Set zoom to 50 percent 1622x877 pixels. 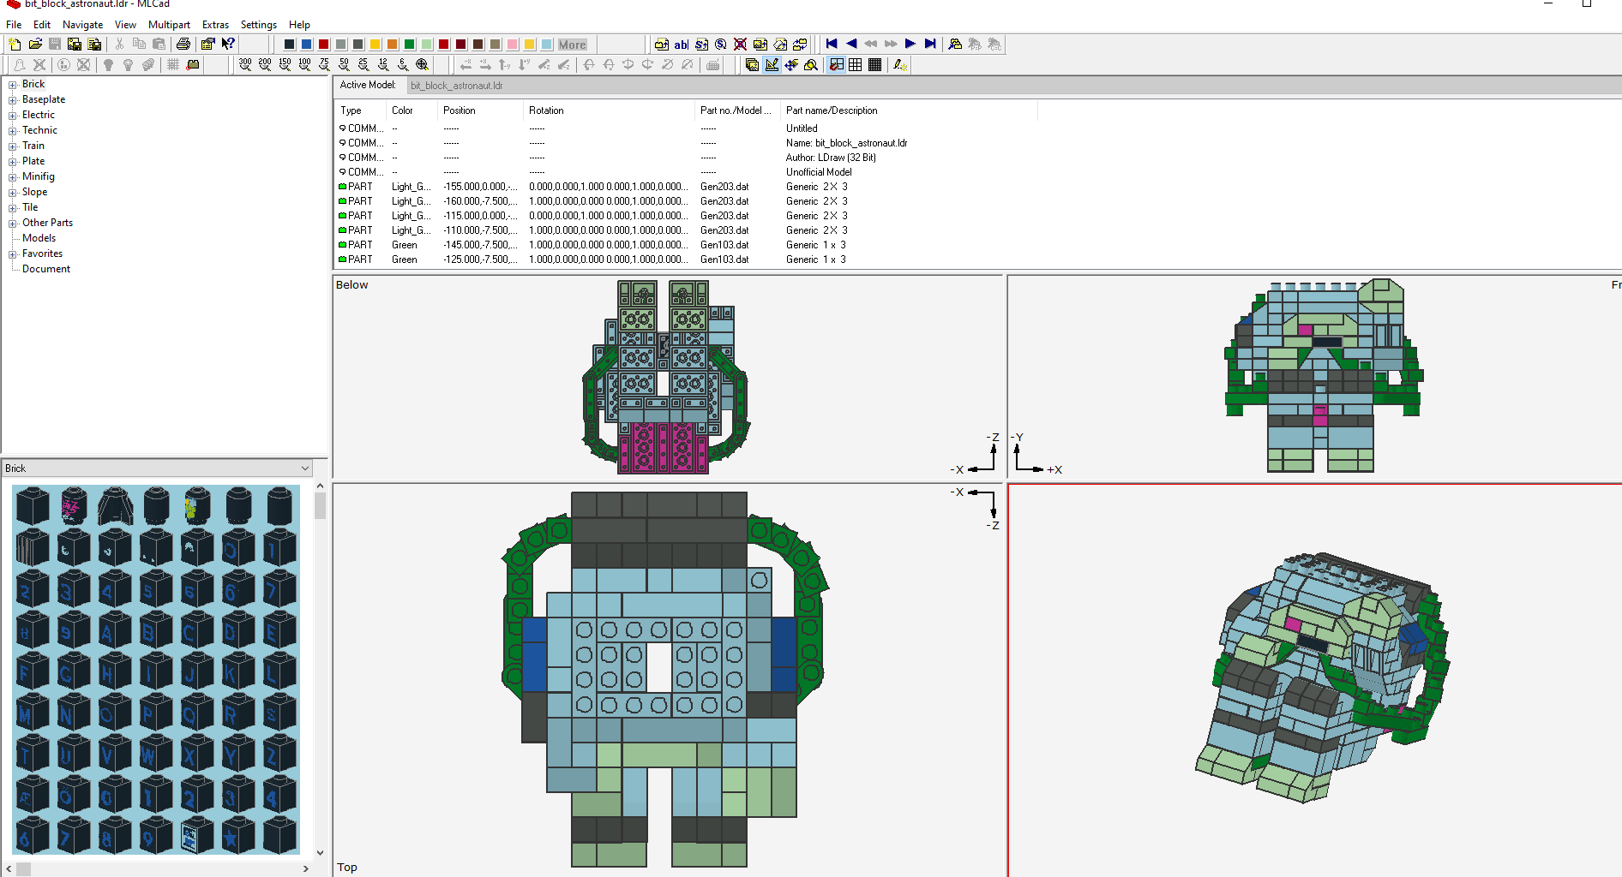point(344,65)
